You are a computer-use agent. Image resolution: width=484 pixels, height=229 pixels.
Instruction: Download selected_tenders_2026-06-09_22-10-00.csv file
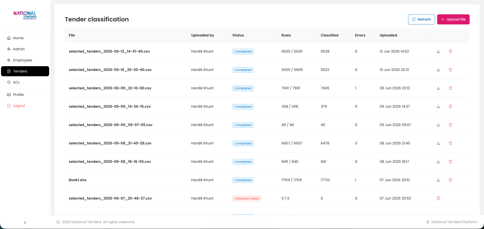coord(438,88)
